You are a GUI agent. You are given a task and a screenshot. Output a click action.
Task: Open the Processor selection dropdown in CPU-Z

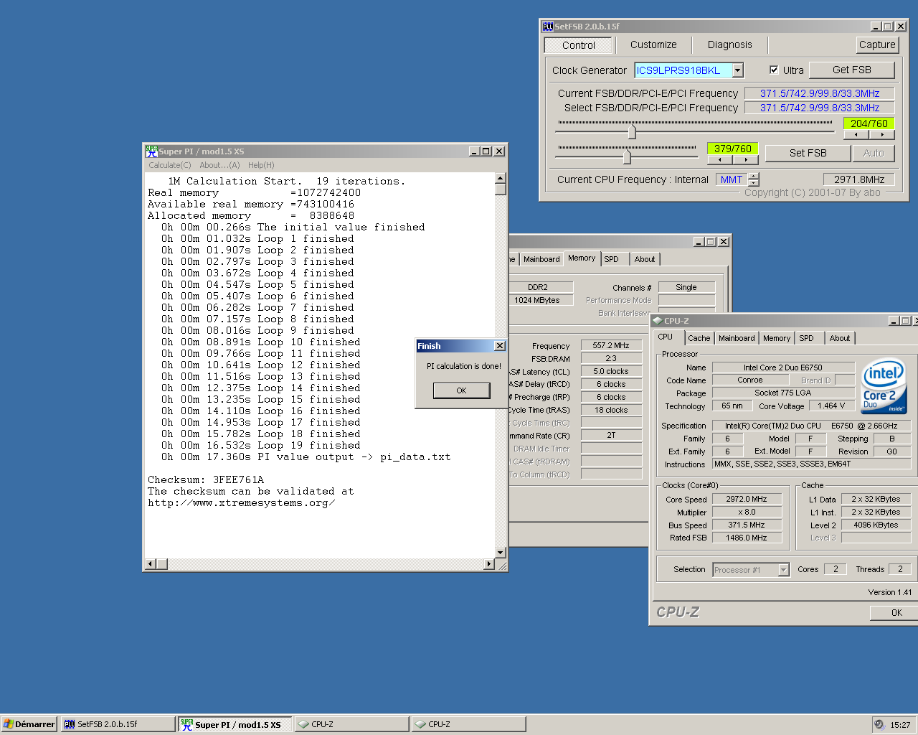783,570
